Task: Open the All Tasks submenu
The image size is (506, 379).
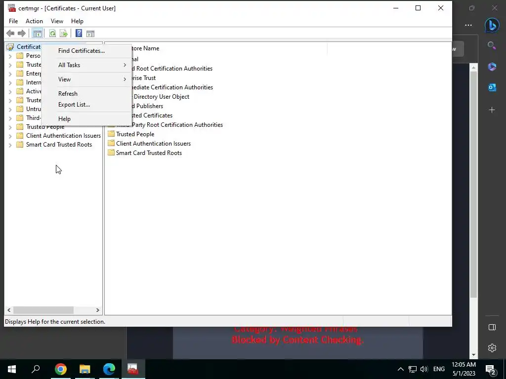Action: tap(86, 65)
